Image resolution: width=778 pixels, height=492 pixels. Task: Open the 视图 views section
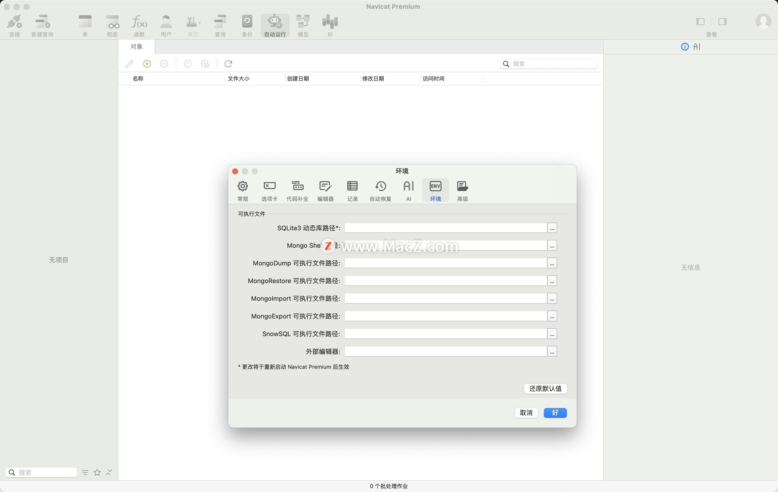coord(112,26)
